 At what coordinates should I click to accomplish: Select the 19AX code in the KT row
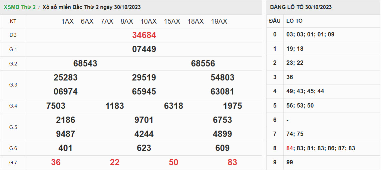pyautogui.click(x=219, y=21)
